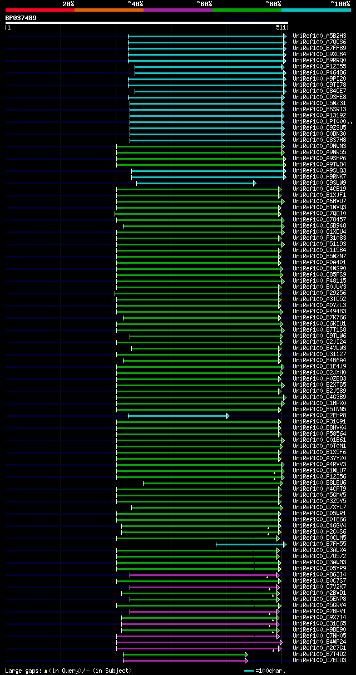Click the short cyan alignment bar for Q2EHP8
This screenshot has width=356, height=675.
point(179,416)
